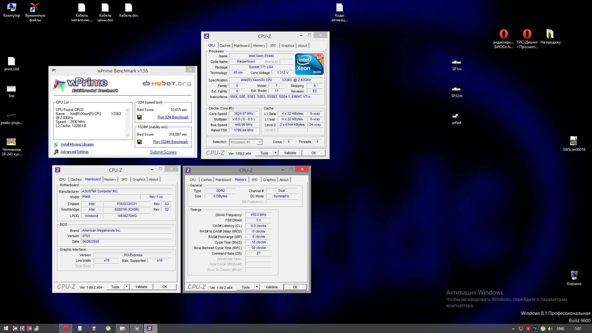Select the Коды активац... desktop file
The width and height of the screenshot is (592, 333).
339,12
